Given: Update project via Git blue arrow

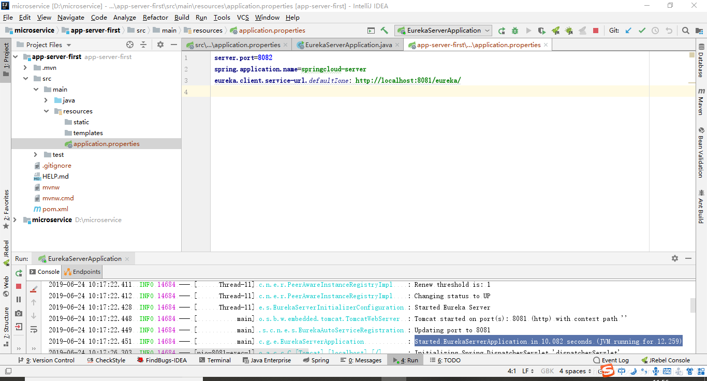Looking at the screenshot, I should 628,31.
